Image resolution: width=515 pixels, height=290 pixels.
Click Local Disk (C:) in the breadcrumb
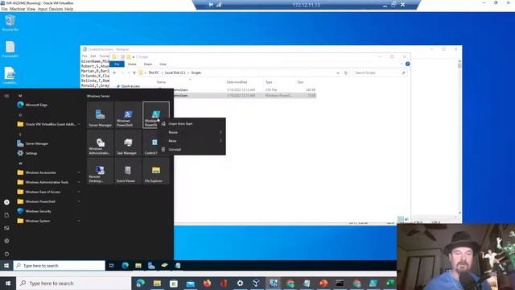175,72
